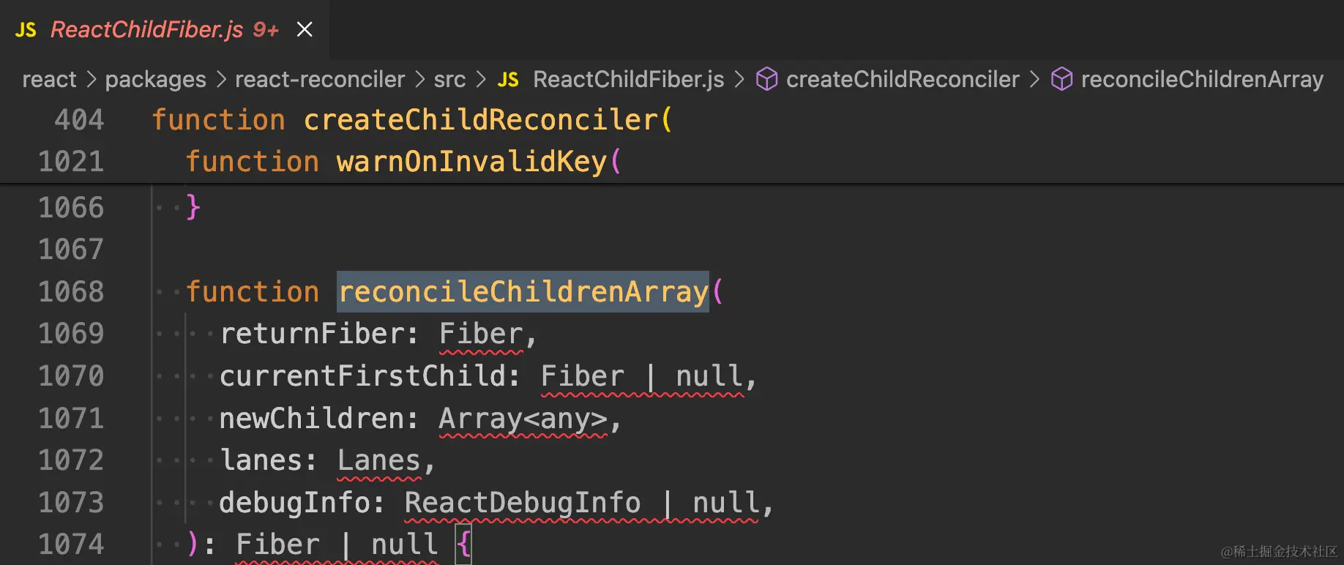Click line number 1068 in gutter

(x=71, y=292)
